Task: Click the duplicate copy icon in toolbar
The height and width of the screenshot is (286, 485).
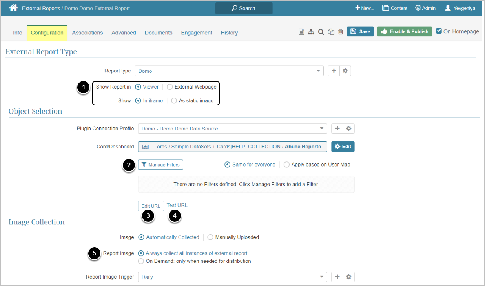Action: point(331,32)
